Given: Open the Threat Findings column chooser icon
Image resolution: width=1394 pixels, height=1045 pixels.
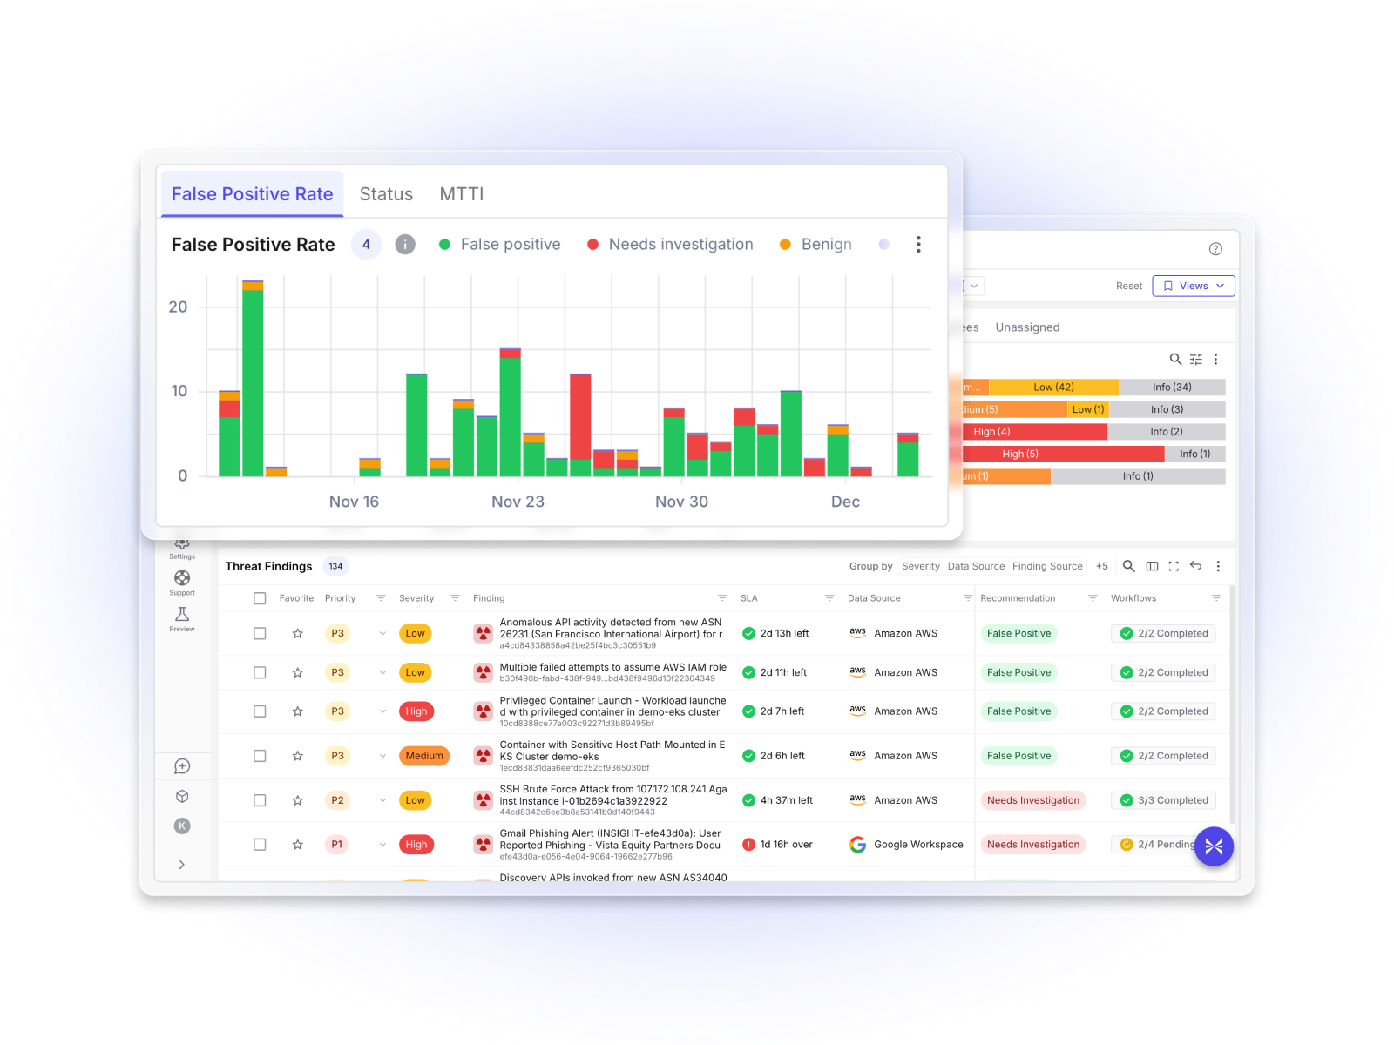Looking at the screenshot, I should pos(1152,566).
